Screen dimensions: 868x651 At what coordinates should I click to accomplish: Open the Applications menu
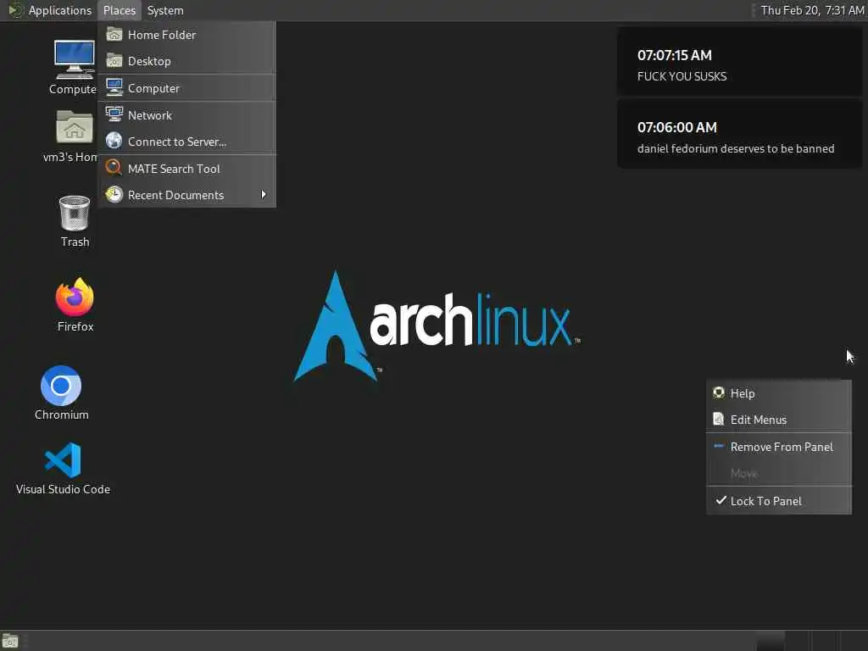click(51, 10)
